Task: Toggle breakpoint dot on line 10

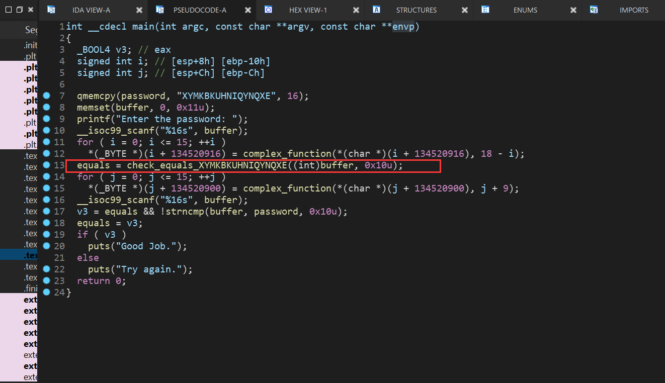Action: pyautogui.click(x=47, y=130)
